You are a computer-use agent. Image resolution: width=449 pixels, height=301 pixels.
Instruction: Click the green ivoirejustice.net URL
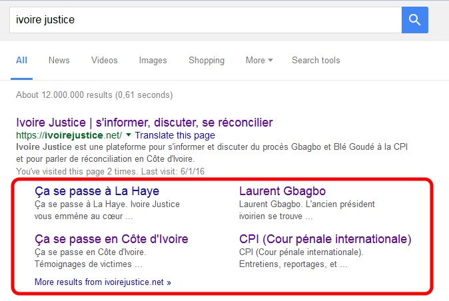pyautogui.click(x=69, y=135)
